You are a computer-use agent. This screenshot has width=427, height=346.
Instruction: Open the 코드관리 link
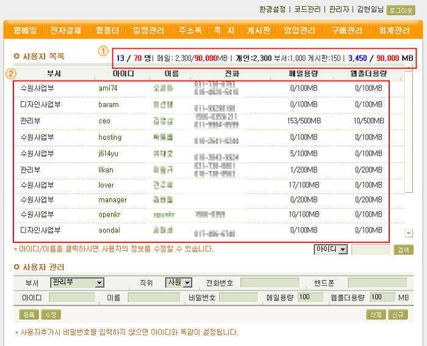(307, 10)
